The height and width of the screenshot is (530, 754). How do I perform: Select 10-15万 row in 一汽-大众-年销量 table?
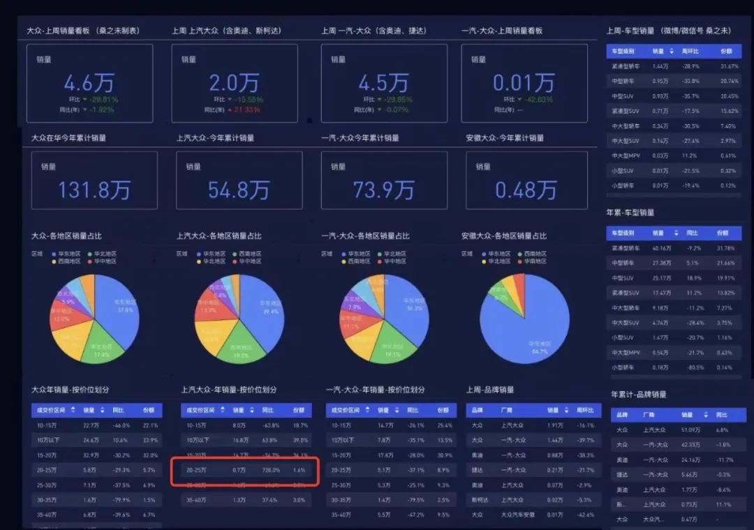coord(392,425)
